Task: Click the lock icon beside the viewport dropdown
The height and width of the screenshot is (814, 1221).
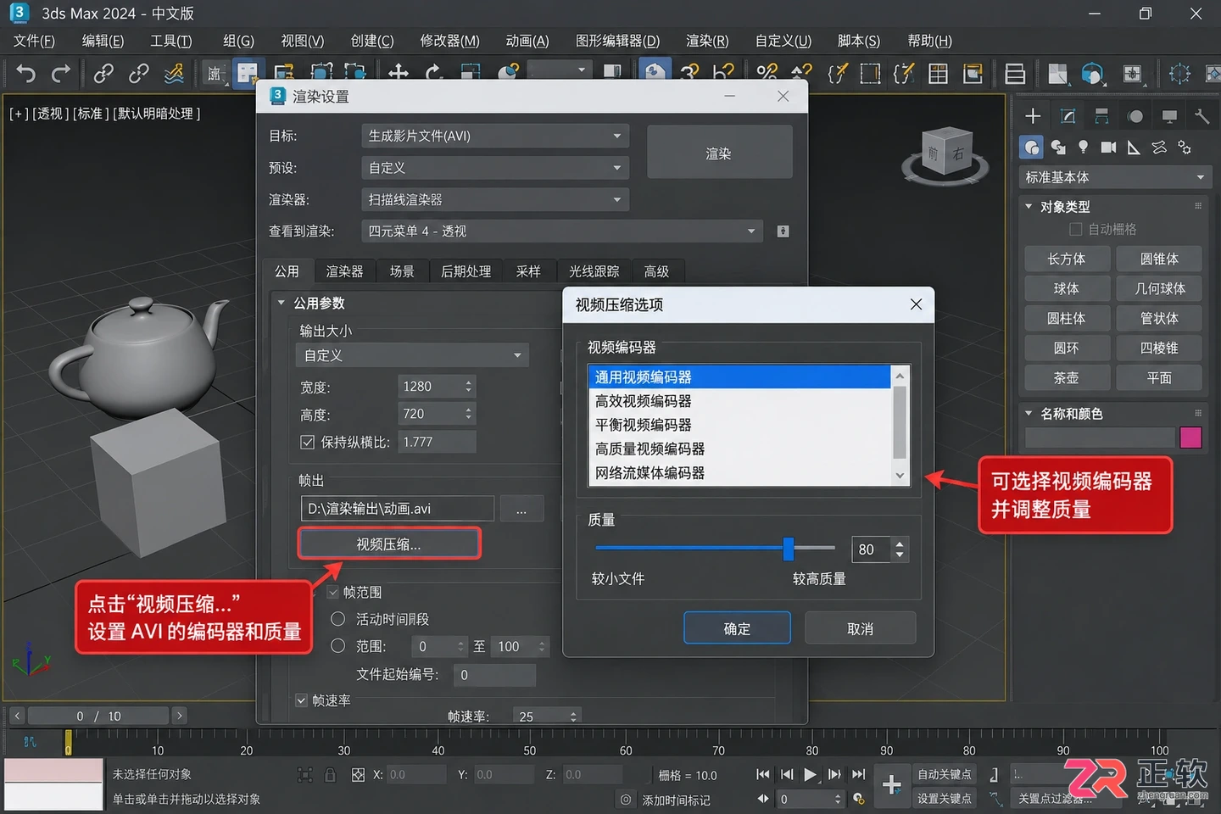Action: click(x=783, y=231)
